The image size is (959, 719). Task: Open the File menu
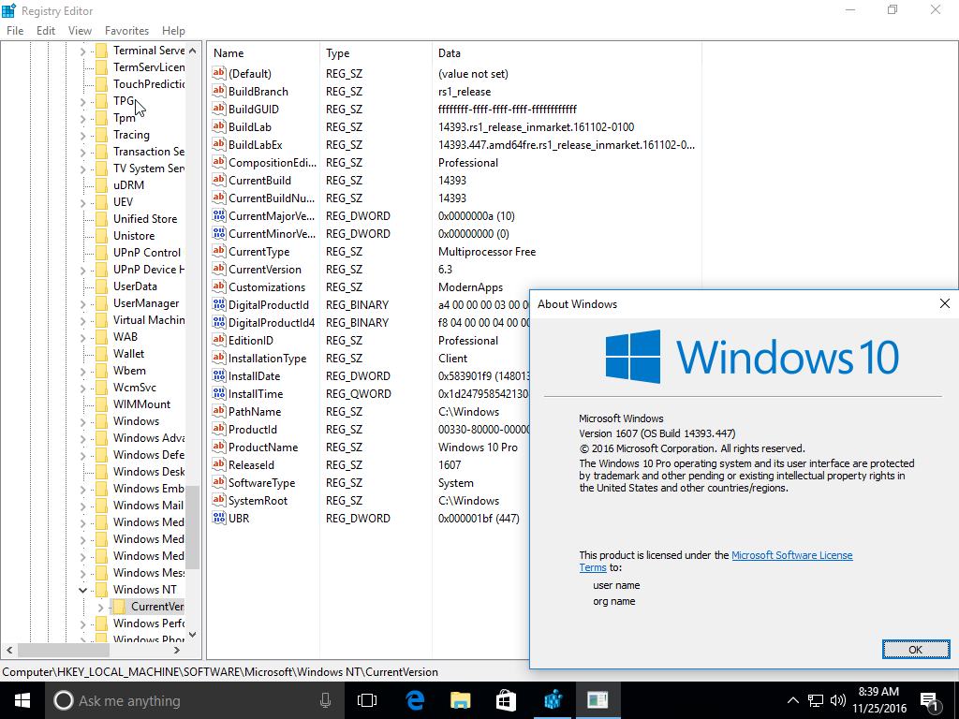15,31
